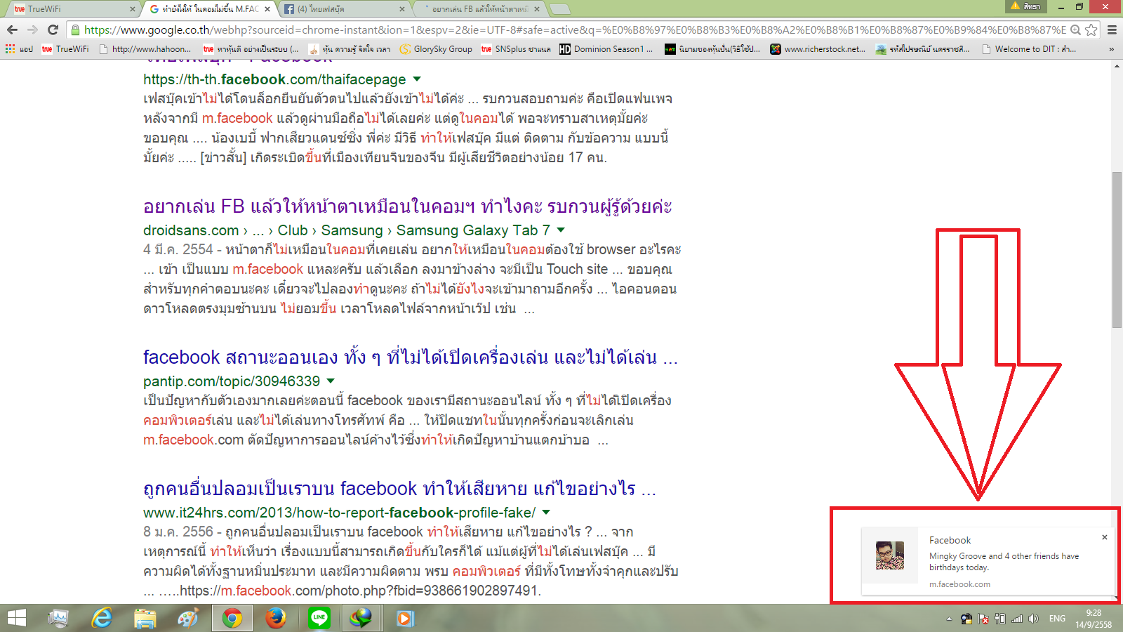Image resolution: width=1123 pixels, height=632 pixels.
Task: Open the TrueWiFi bookmark
Action: click(65, 49)
